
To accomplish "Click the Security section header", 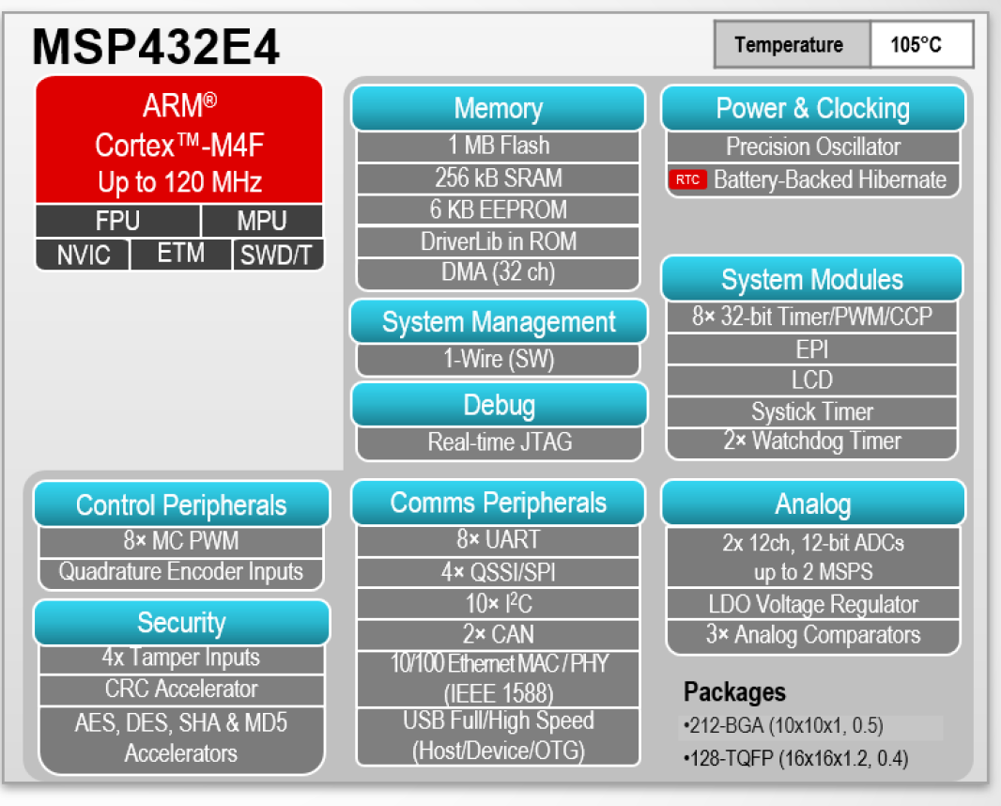I will (181, 623).
